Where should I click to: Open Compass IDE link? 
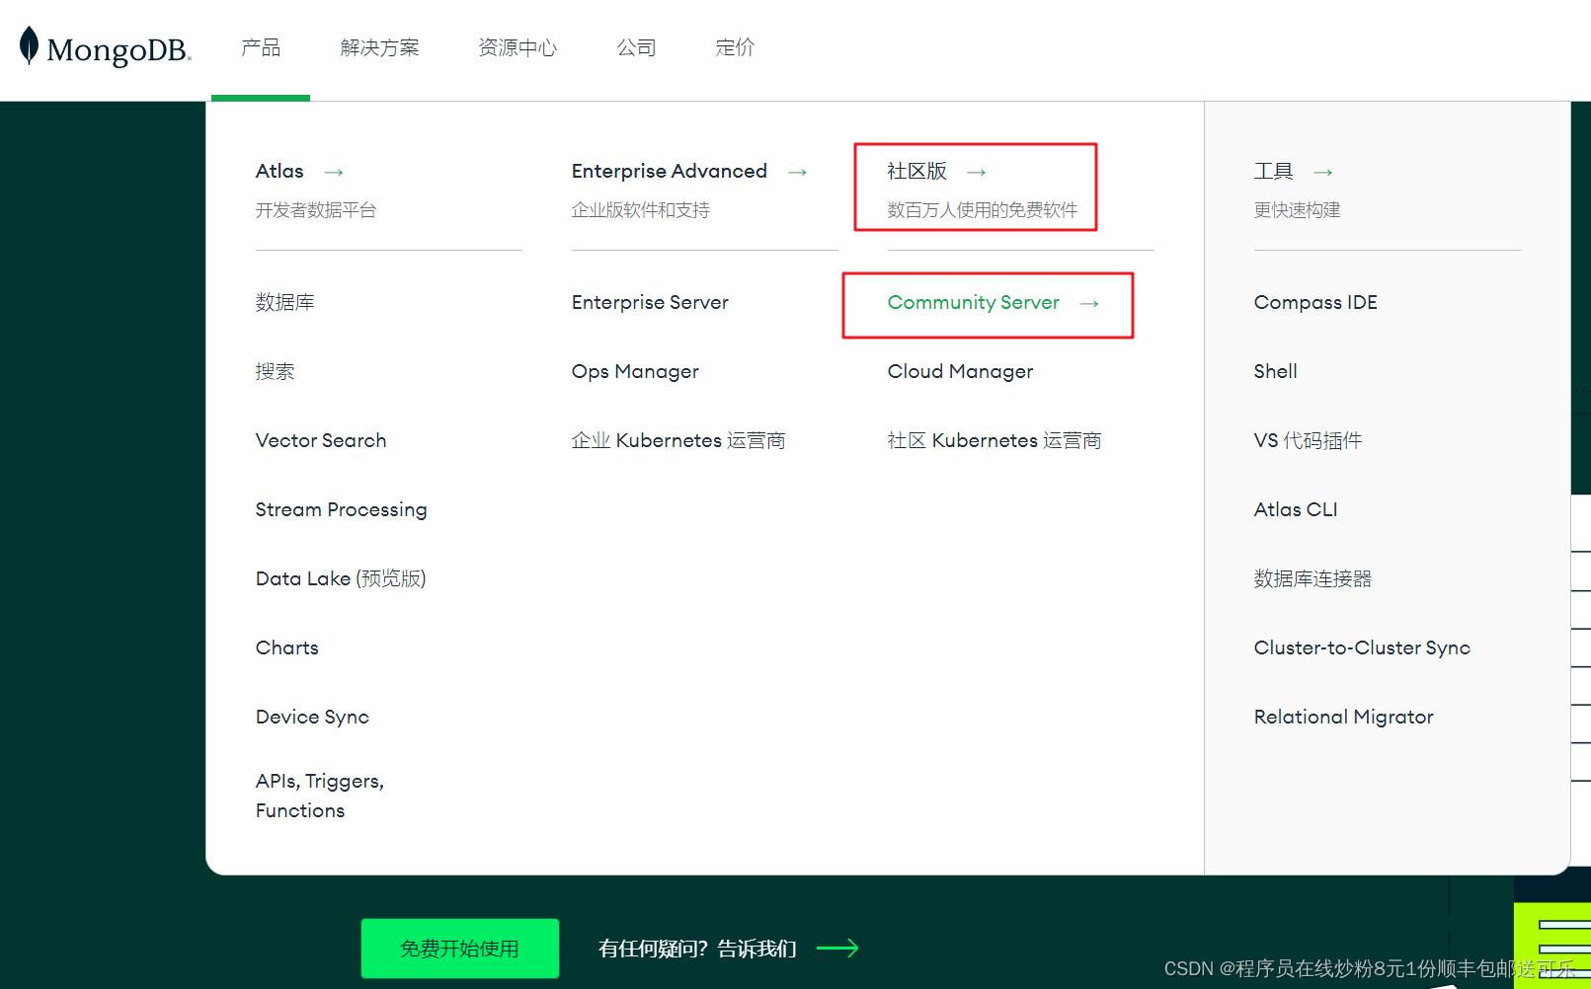[1315, 302]
